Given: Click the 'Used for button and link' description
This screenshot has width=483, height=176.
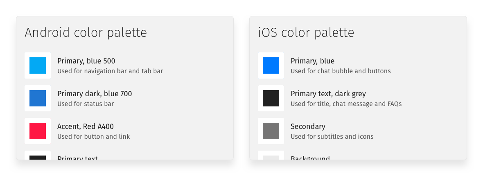Looking at the screenshot, I should (94, 137).
